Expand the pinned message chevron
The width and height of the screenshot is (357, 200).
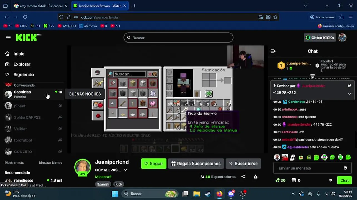pos(349,94)
